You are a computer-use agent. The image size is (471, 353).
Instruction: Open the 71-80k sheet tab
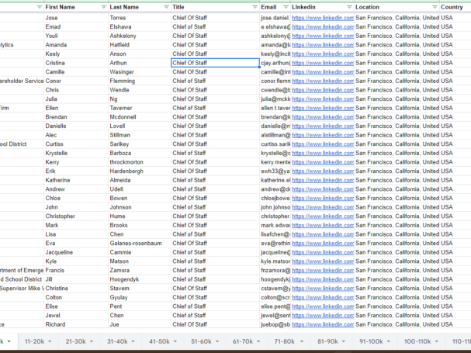(284, 341)
